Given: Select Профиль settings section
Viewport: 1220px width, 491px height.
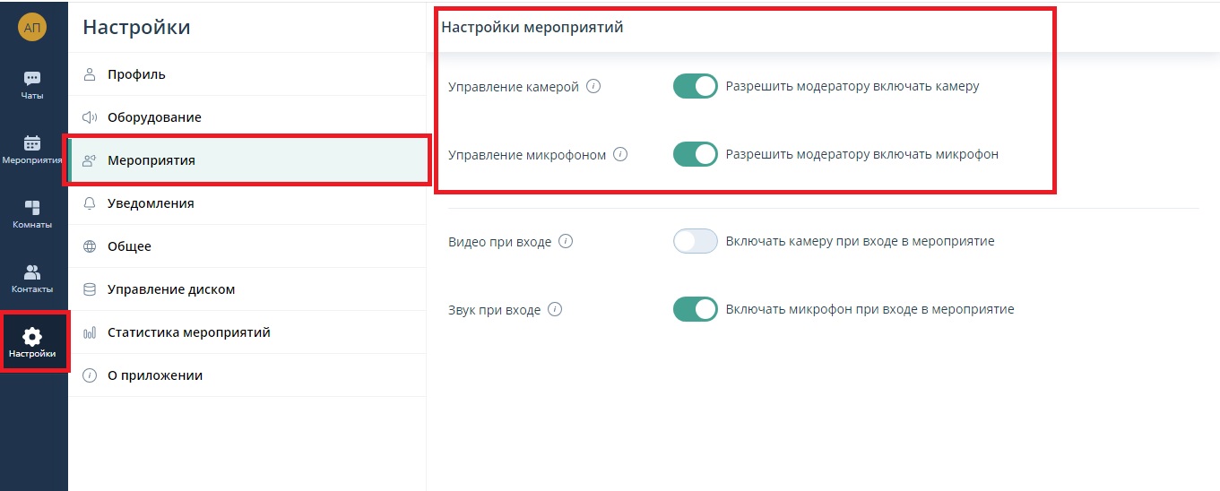Looking at the screenshot, I should click(247, 74).
